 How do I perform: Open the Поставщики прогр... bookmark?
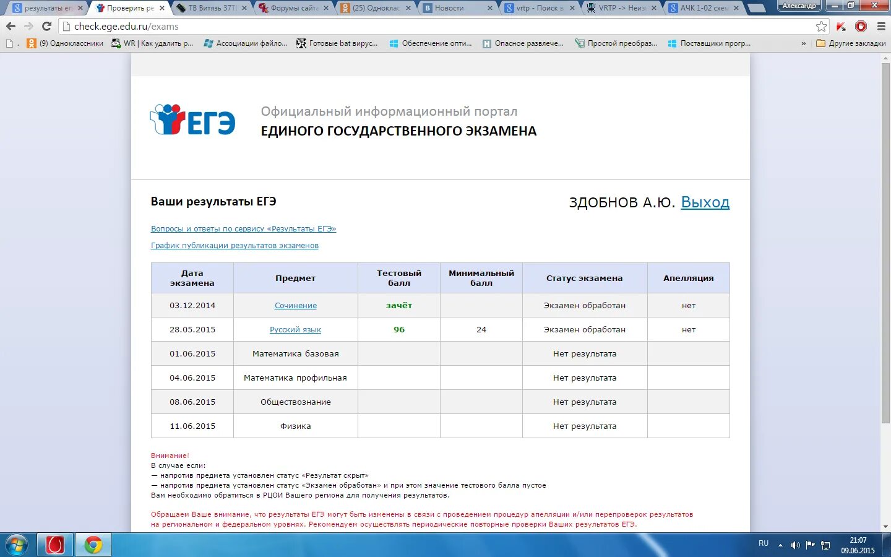(x=709, y=43)
